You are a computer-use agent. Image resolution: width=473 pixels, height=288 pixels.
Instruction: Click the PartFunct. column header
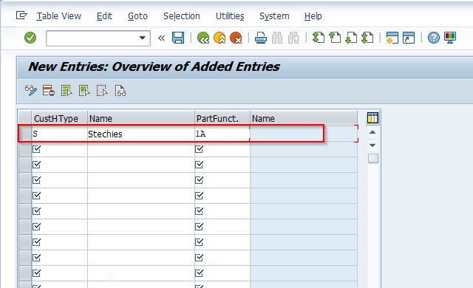coord(222,118)
